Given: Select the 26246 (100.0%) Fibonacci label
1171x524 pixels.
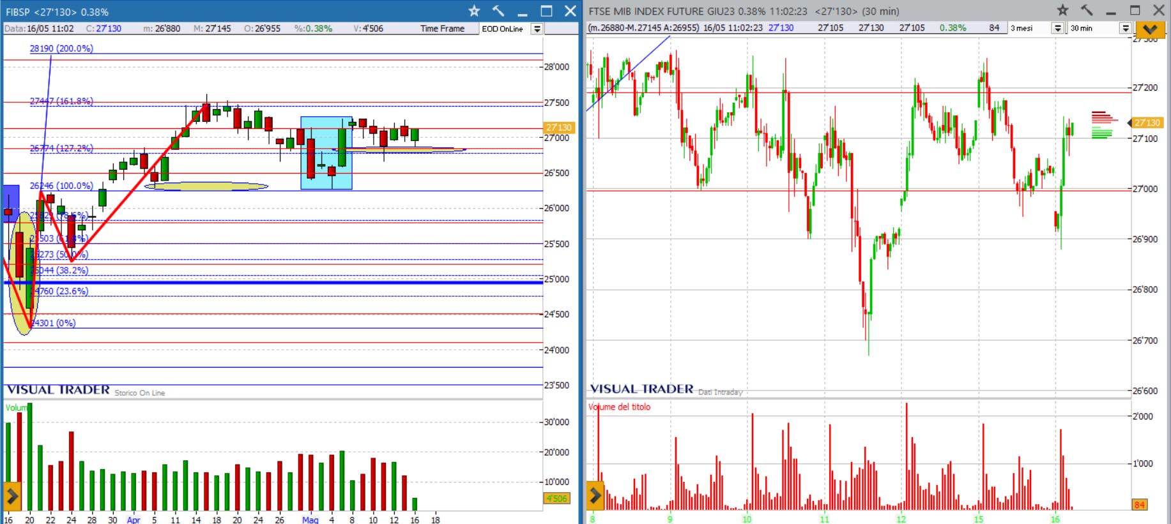Looking at the screenshot, I should (61, 186).
